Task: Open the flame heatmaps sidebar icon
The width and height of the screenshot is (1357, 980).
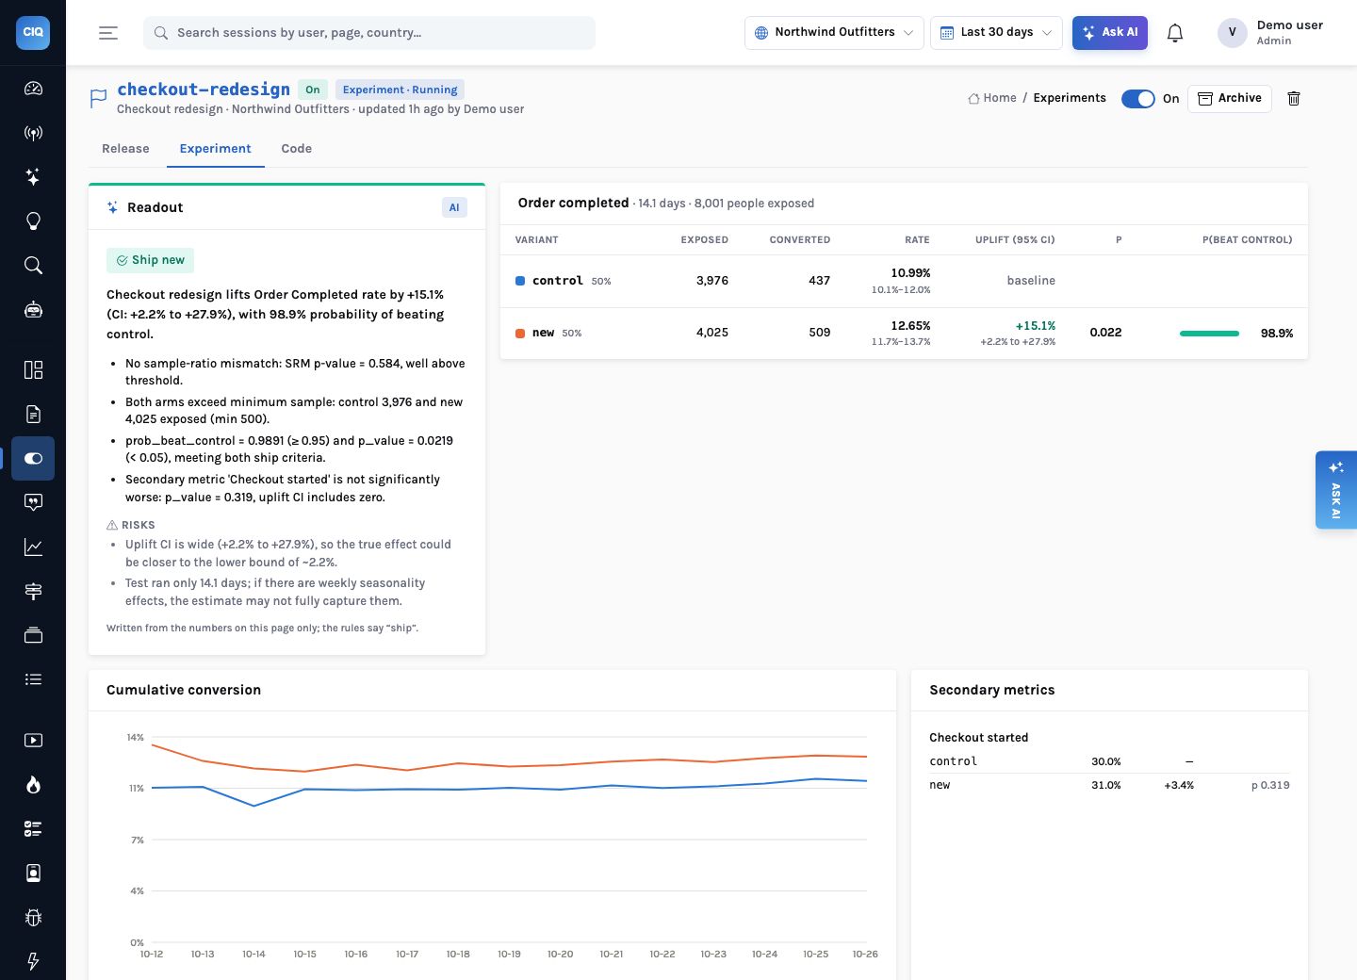Action: coord(33,784)
